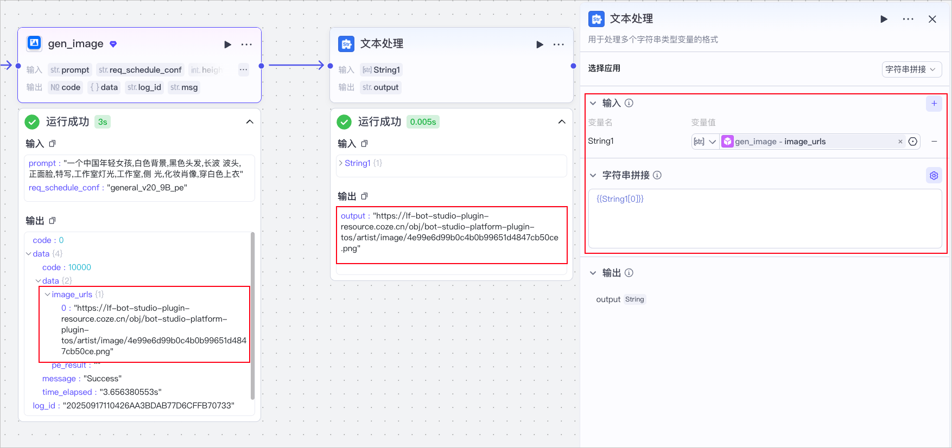The width and height of the screenshot is (952, 448).
Task: Copy gen_image output data
Action: tap(53, 221)
